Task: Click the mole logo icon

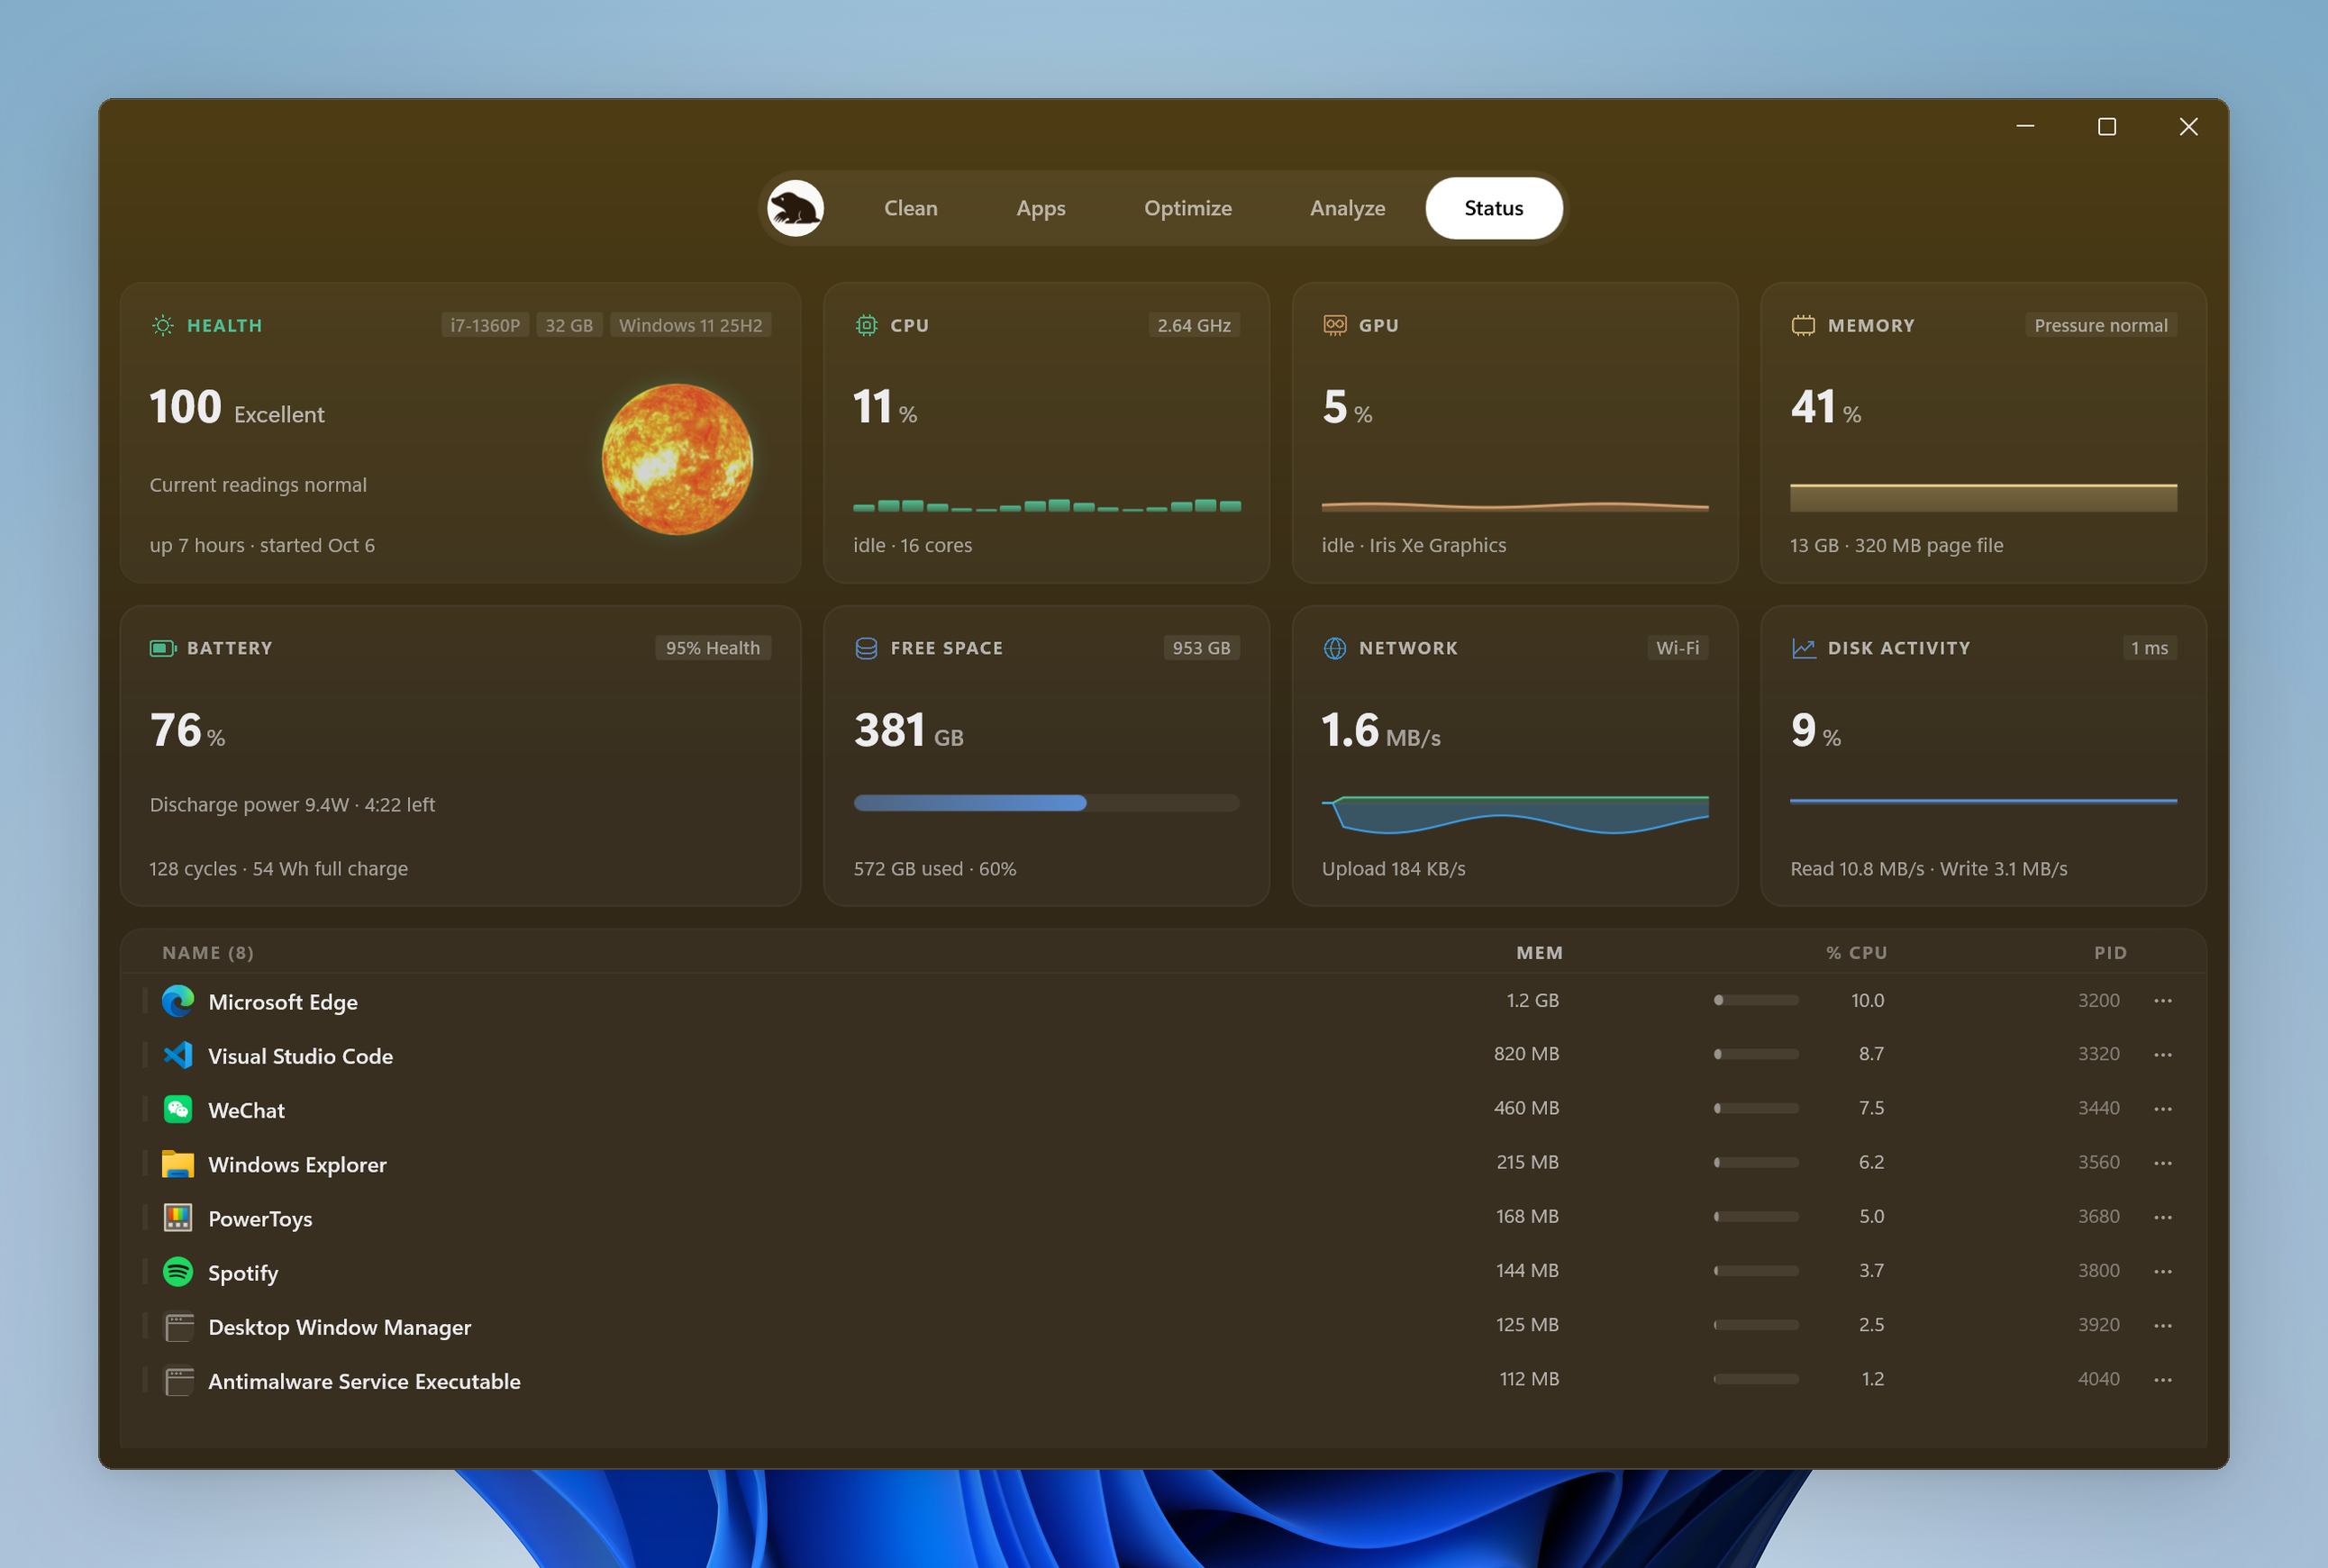Action: pos(796,208)
